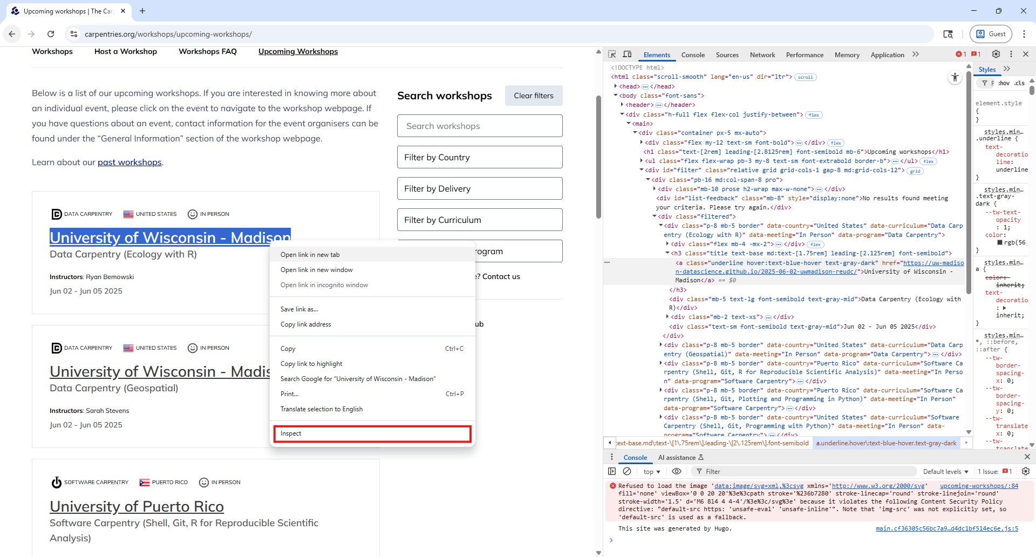Select the inspect element picker tool
Image resolution: width=1036 pixels, height=557 pixels.
point(614,55)
